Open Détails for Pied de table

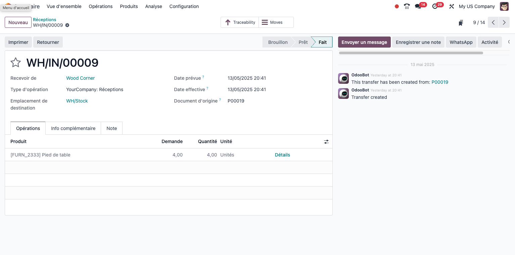[282, 155]
